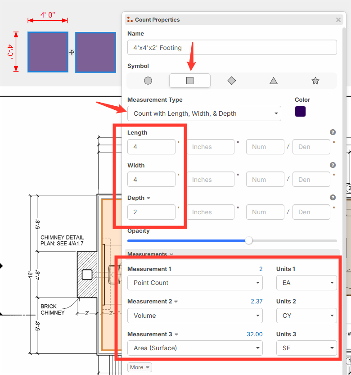351x375 pixels.
Task: Expand the Measurement 3 label arrow
Action: point(176,334)
